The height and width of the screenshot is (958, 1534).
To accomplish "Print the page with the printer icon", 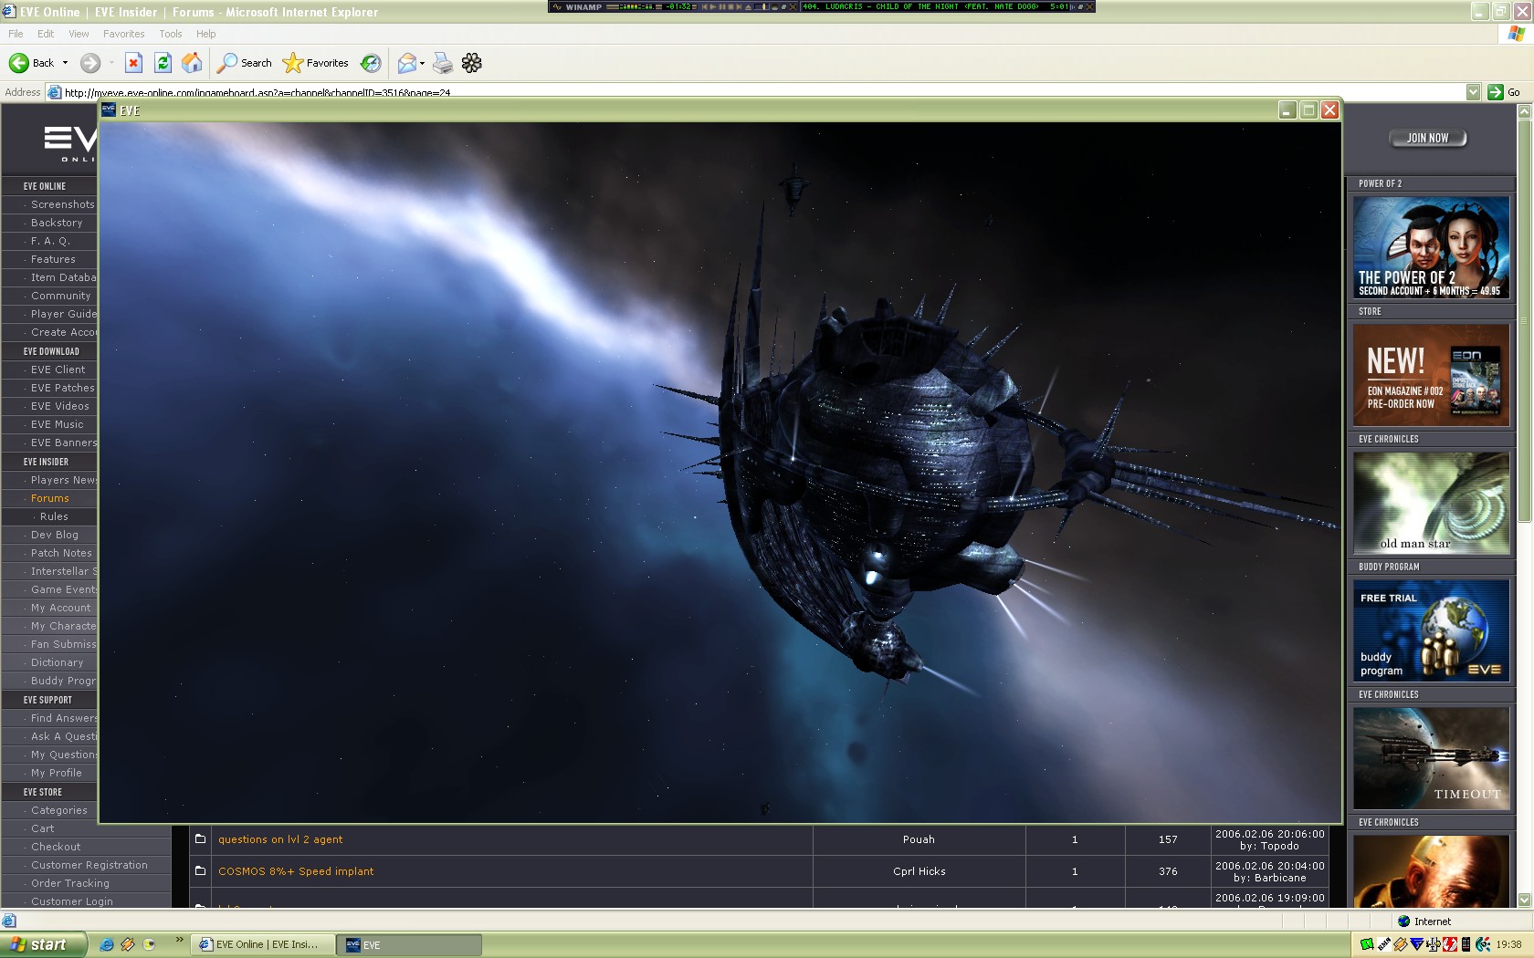I will point(443,63).
